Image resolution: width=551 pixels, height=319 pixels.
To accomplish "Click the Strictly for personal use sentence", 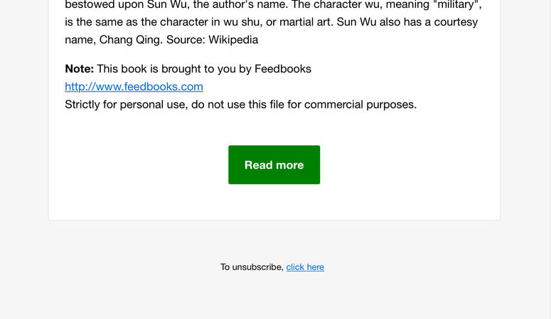I will (x=241, y=104).
